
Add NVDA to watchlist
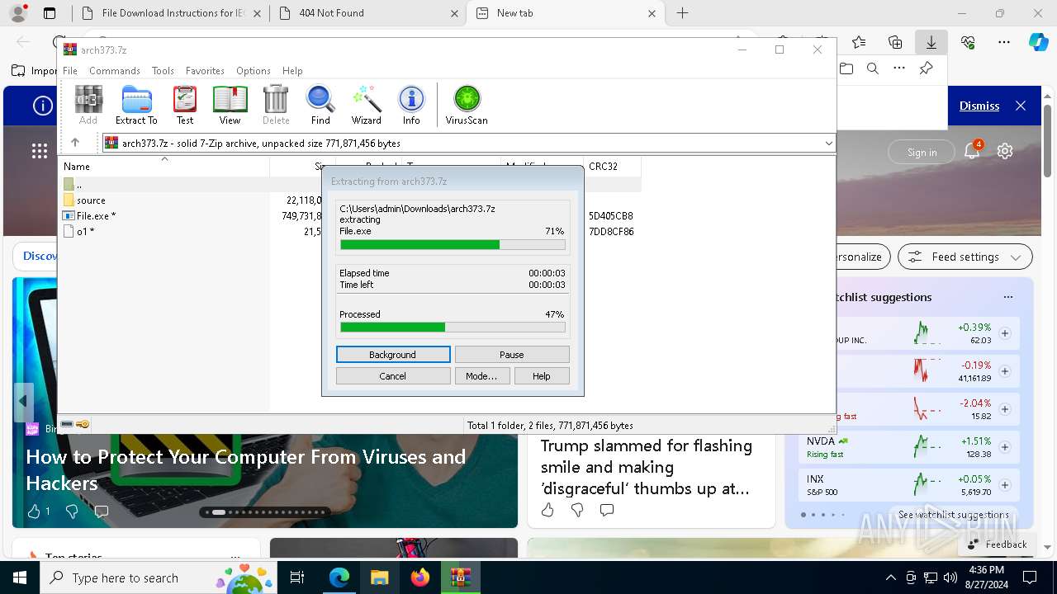point(1005,447)
